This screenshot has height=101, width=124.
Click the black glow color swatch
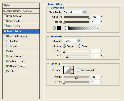pos(59,28)
